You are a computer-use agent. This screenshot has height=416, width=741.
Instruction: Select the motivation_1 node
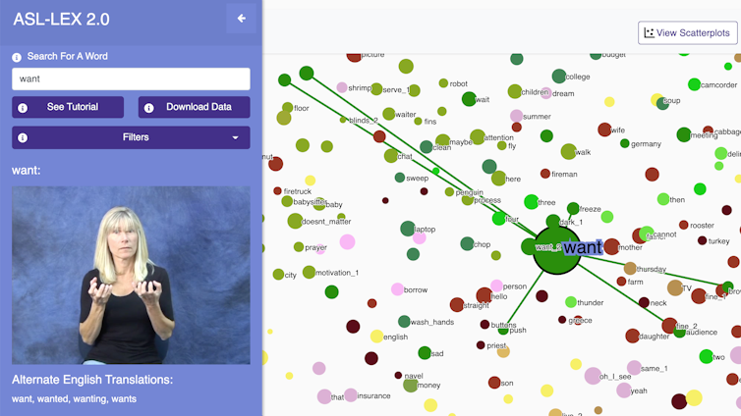coord(309,273)
